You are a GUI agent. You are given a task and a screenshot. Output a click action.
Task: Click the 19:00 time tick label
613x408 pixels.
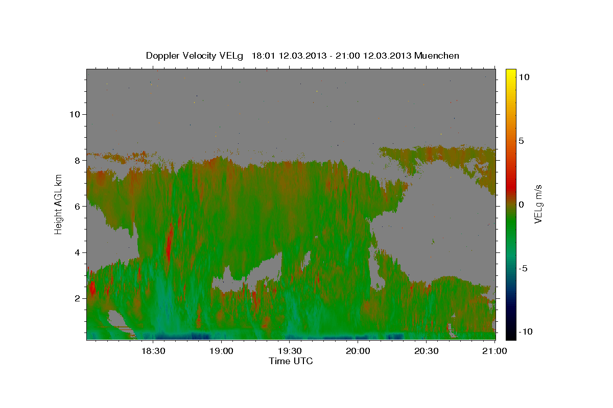(221, 351)
